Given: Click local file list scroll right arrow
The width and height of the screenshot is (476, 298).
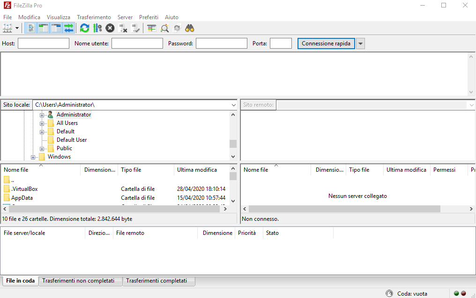Looking at the screenshot, I should coord(225,209).
